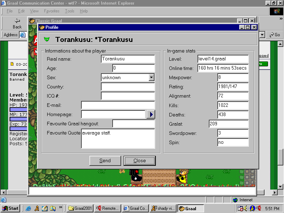Click the Profile title bar Graal icon
The width and height of the screenshot is (284, 213).
click(42, 27)
